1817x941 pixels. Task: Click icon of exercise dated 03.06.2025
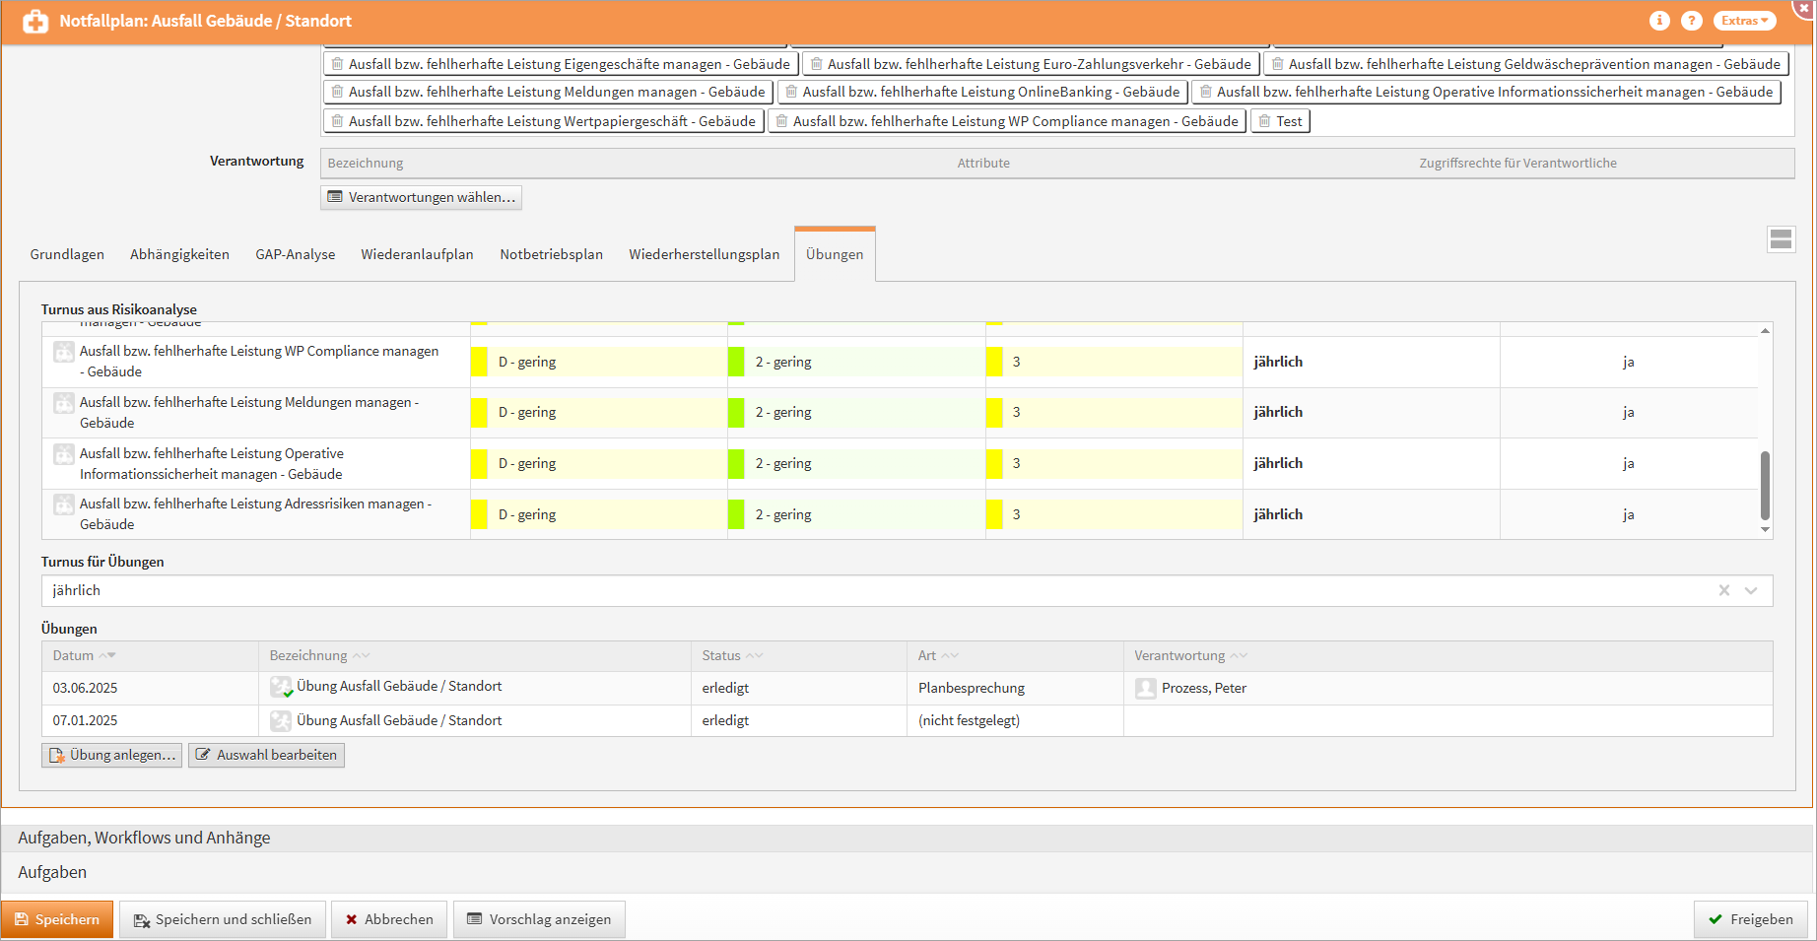point(281,687)
